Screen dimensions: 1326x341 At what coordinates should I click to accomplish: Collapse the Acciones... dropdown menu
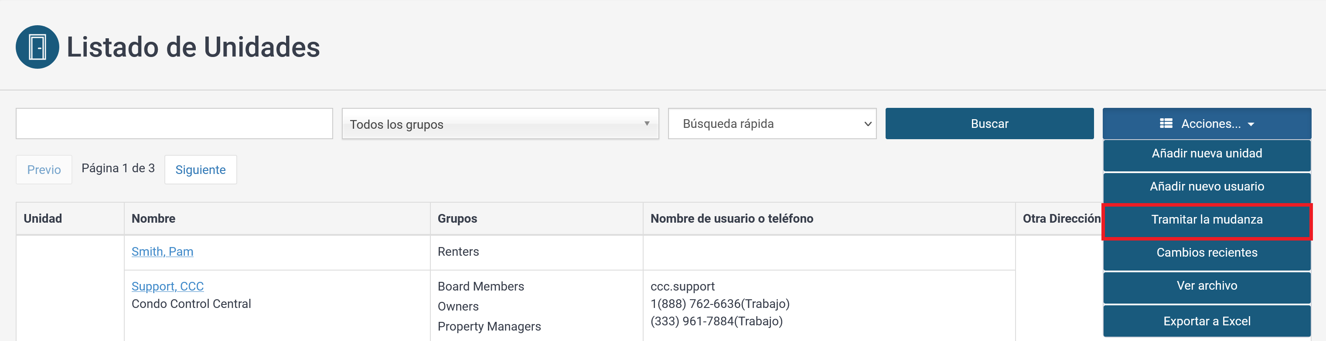1207,123
